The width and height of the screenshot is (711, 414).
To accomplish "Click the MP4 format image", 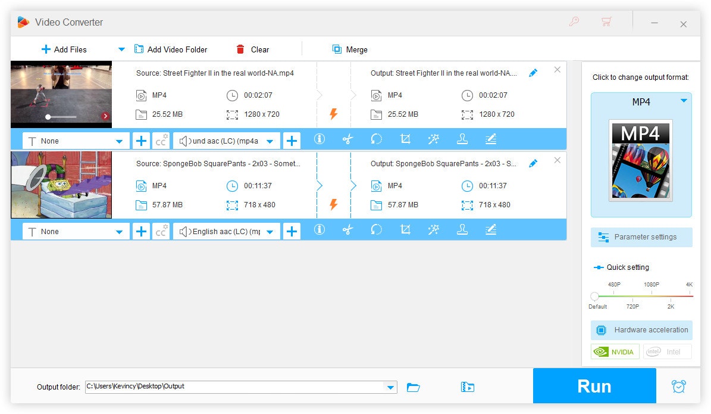I will pos(641,160).
